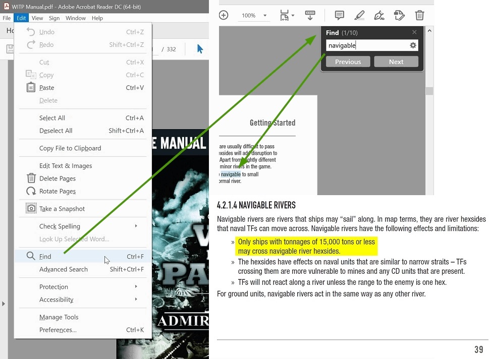Click the trash delete icon in toolbar
This screenshot has width=490, height=359.
point(419,15)
